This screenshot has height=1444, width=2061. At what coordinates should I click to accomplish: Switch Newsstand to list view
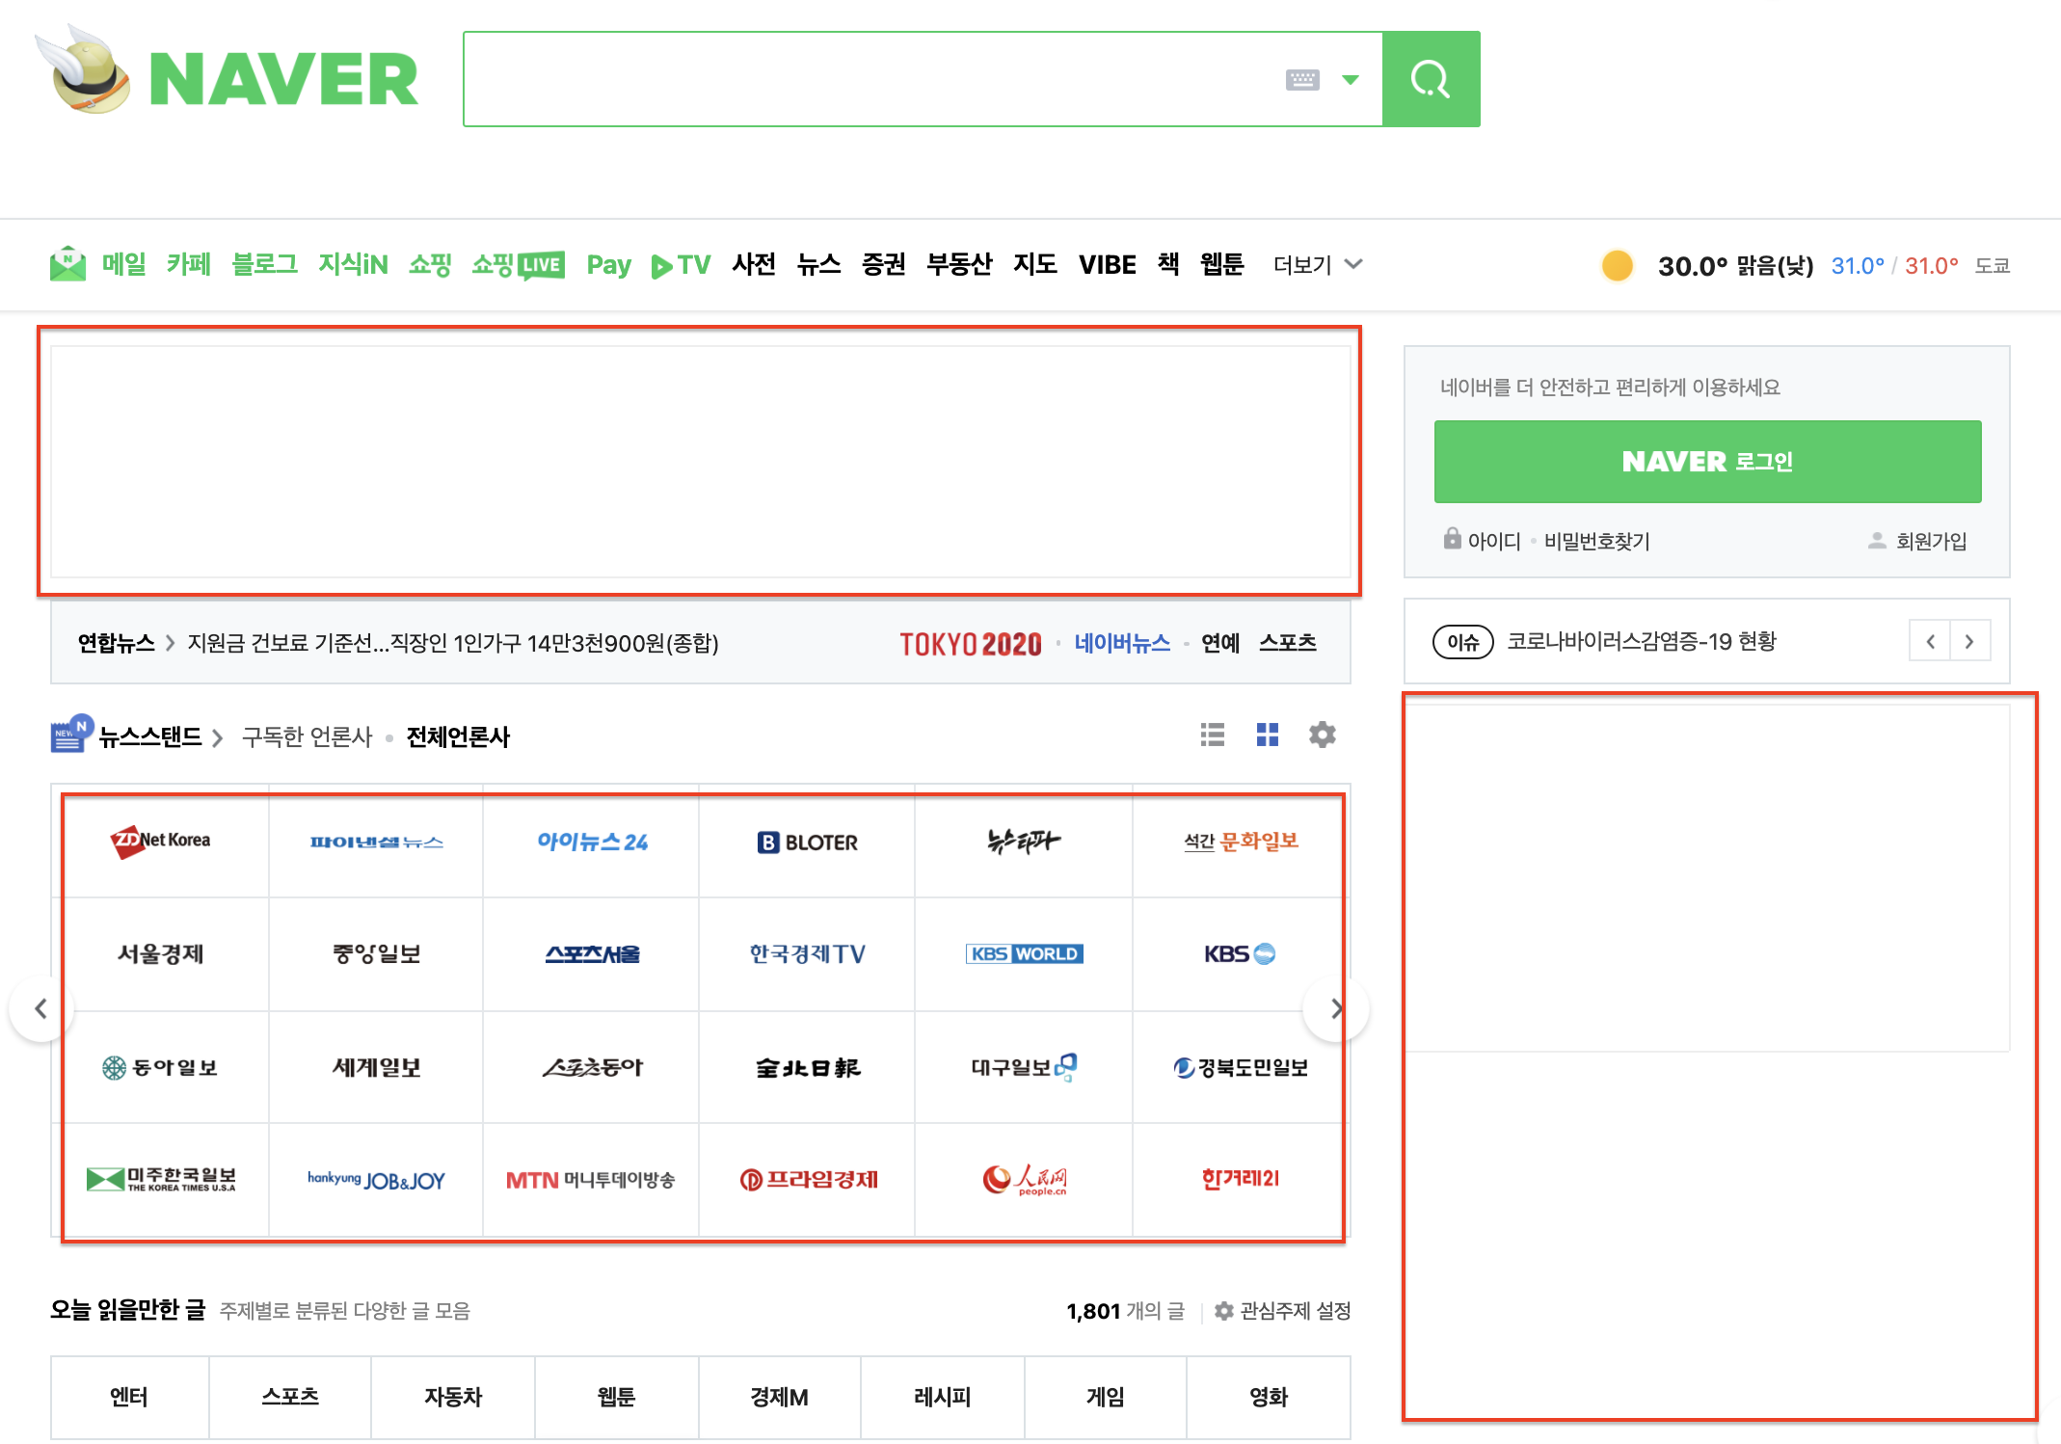[x=1213, y=735]
